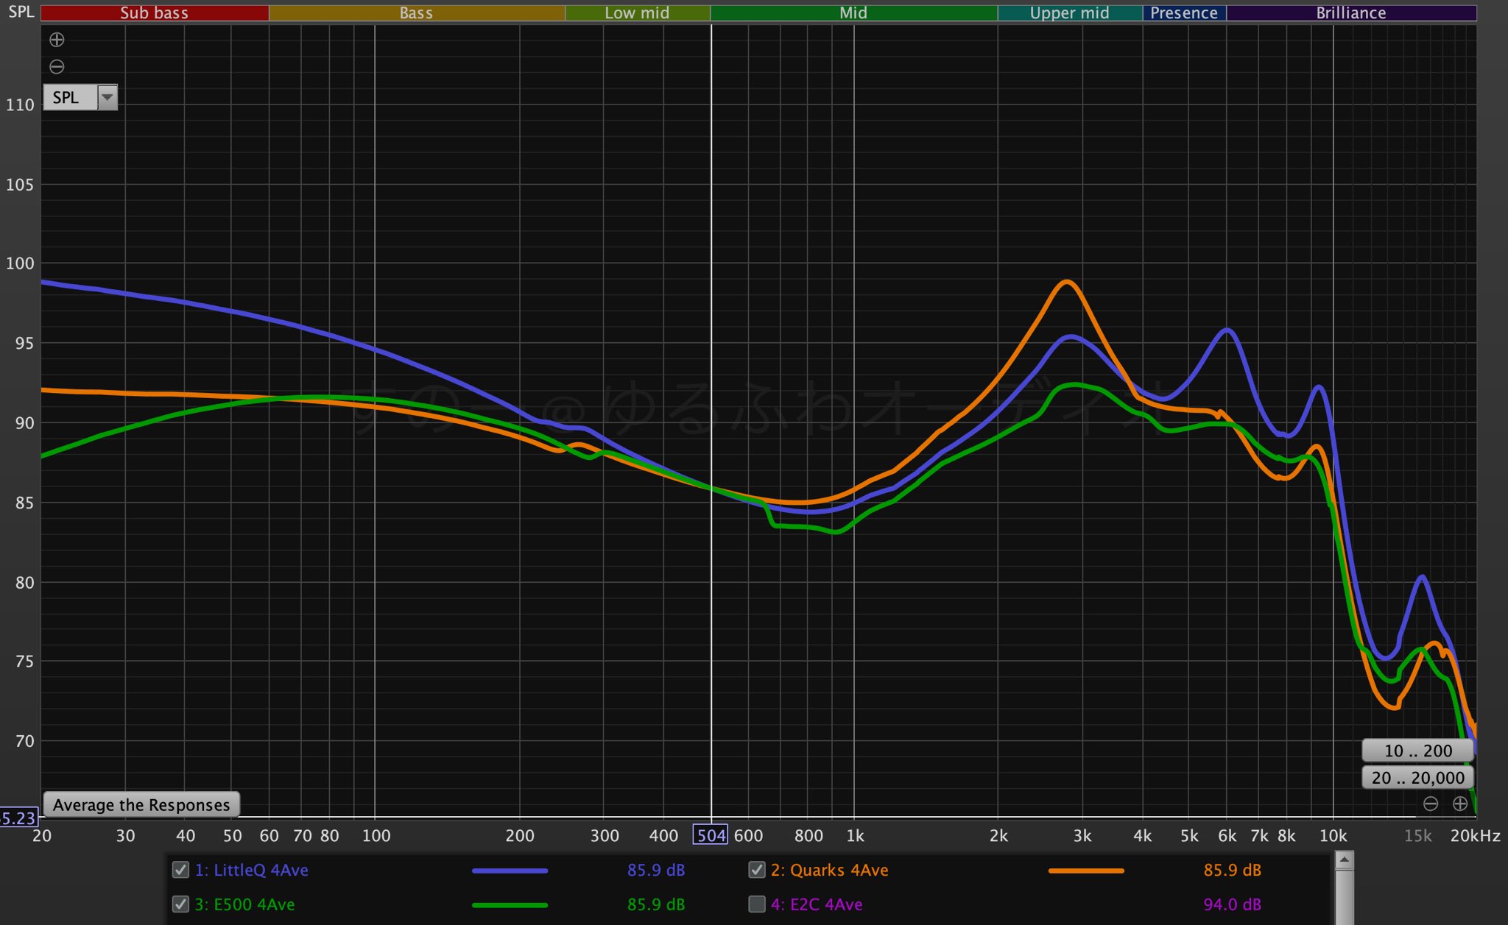Click the legend scrollbar up arrow
1508x925 pixels.
1344,860
